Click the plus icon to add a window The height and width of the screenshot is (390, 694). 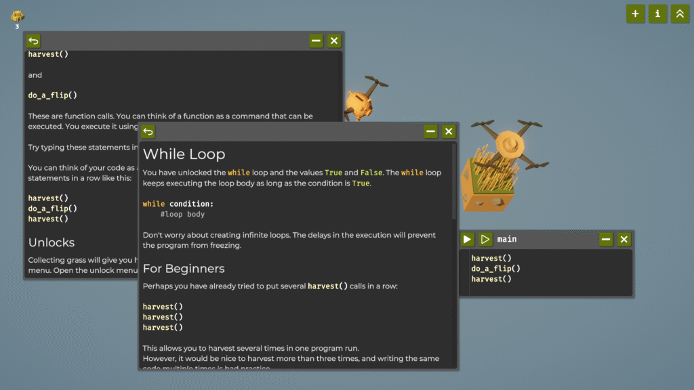pos(635,14)
